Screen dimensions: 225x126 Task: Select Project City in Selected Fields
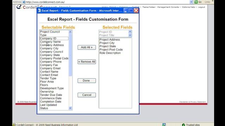115,43
